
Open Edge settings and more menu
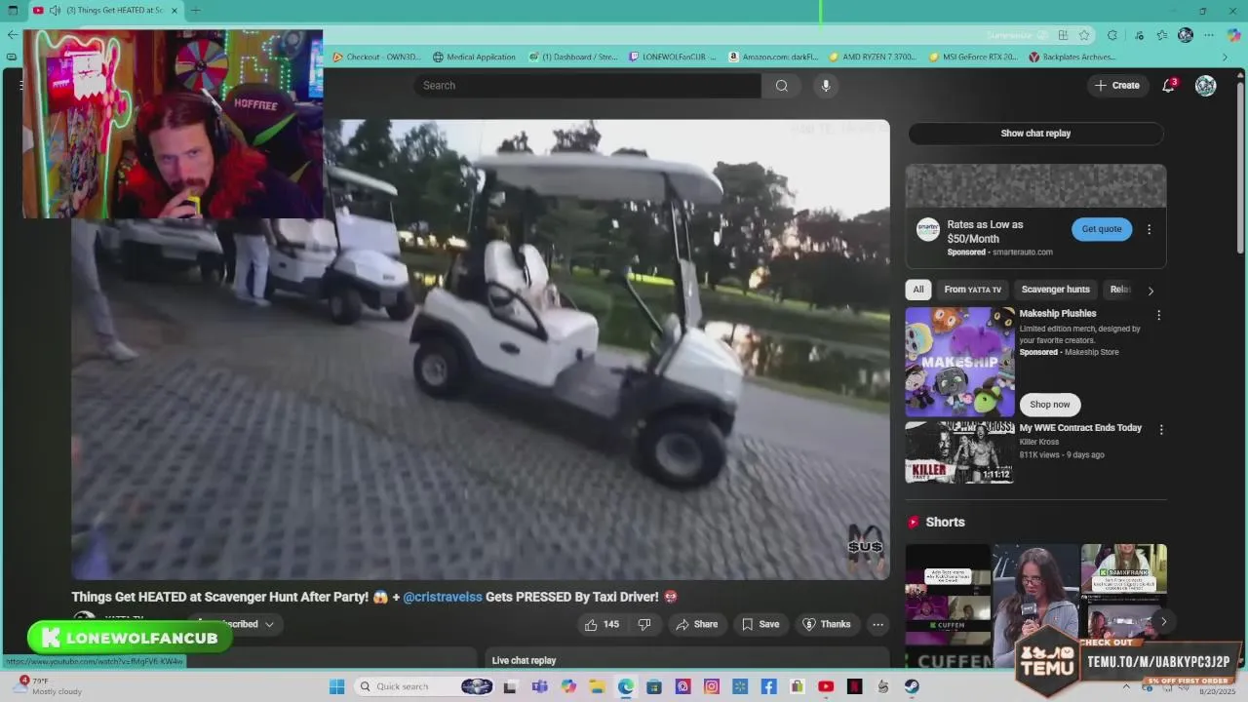(x=1209, y=35)
